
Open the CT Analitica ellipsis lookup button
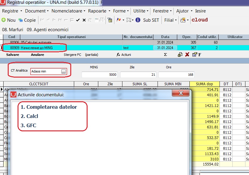pyautogui.click(x=63, y=71)
